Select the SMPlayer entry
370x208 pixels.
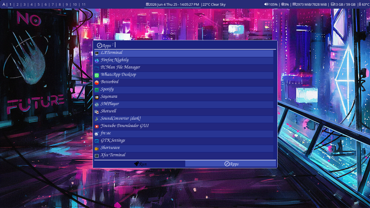[x=184, y=105]
